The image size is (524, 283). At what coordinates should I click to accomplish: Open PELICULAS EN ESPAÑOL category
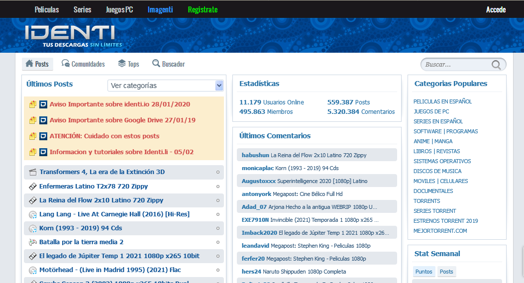point(442,101)
